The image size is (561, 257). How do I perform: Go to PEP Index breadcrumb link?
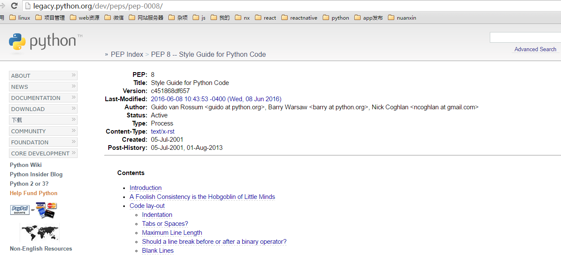127,54
